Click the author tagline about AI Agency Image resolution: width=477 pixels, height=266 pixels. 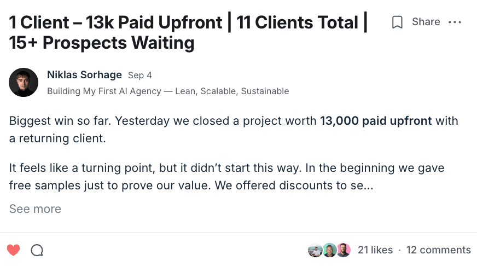pyautogui.click(x=168, y=91)
